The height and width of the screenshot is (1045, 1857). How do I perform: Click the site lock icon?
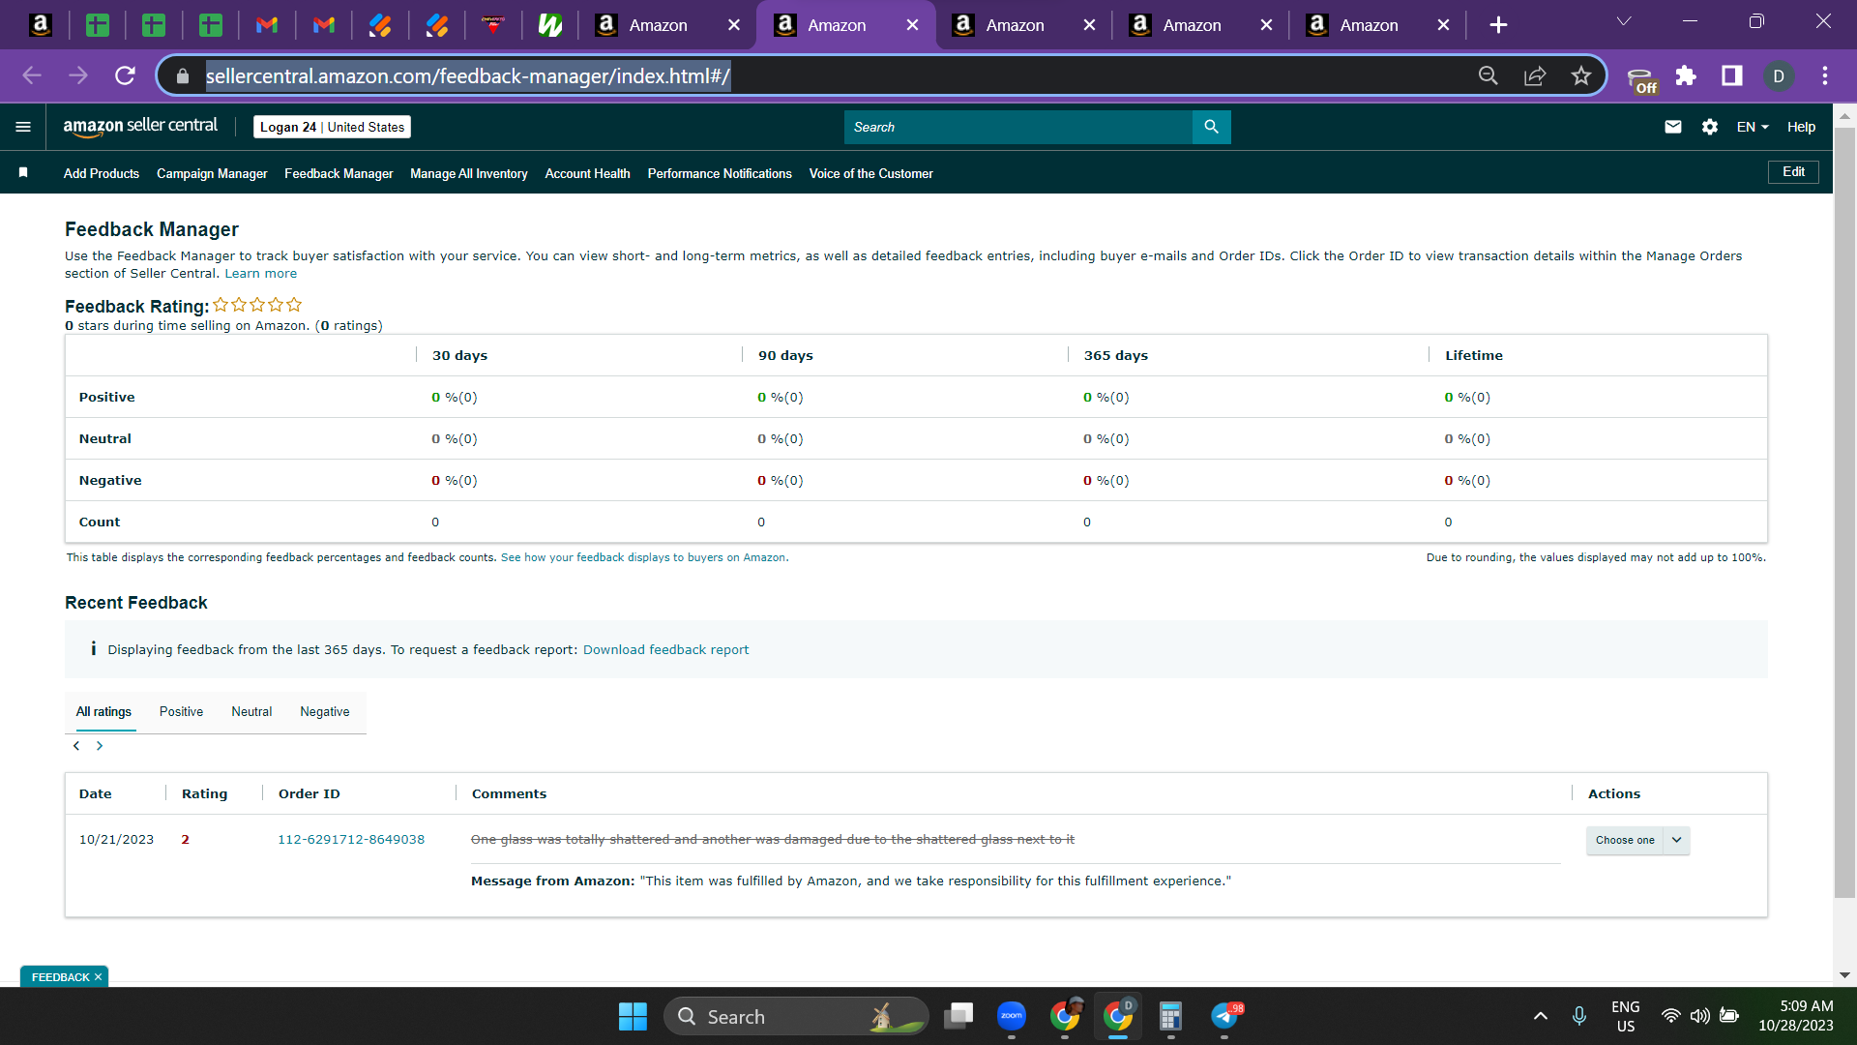183,75
